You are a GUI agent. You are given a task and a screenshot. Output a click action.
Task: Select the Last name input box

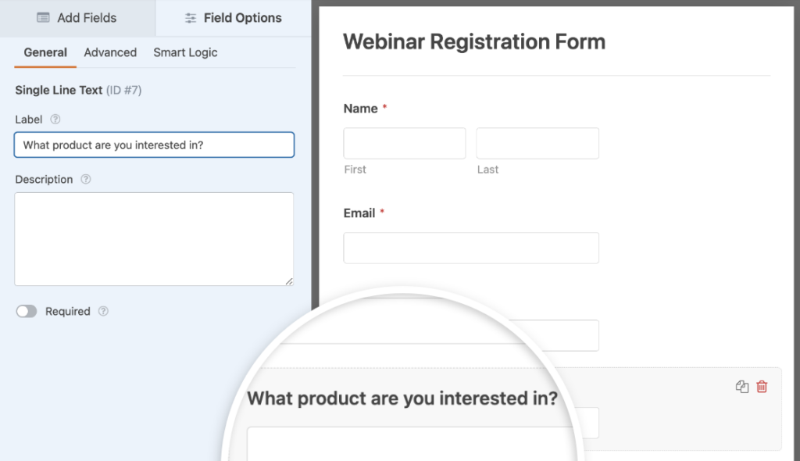click(537, 143)
